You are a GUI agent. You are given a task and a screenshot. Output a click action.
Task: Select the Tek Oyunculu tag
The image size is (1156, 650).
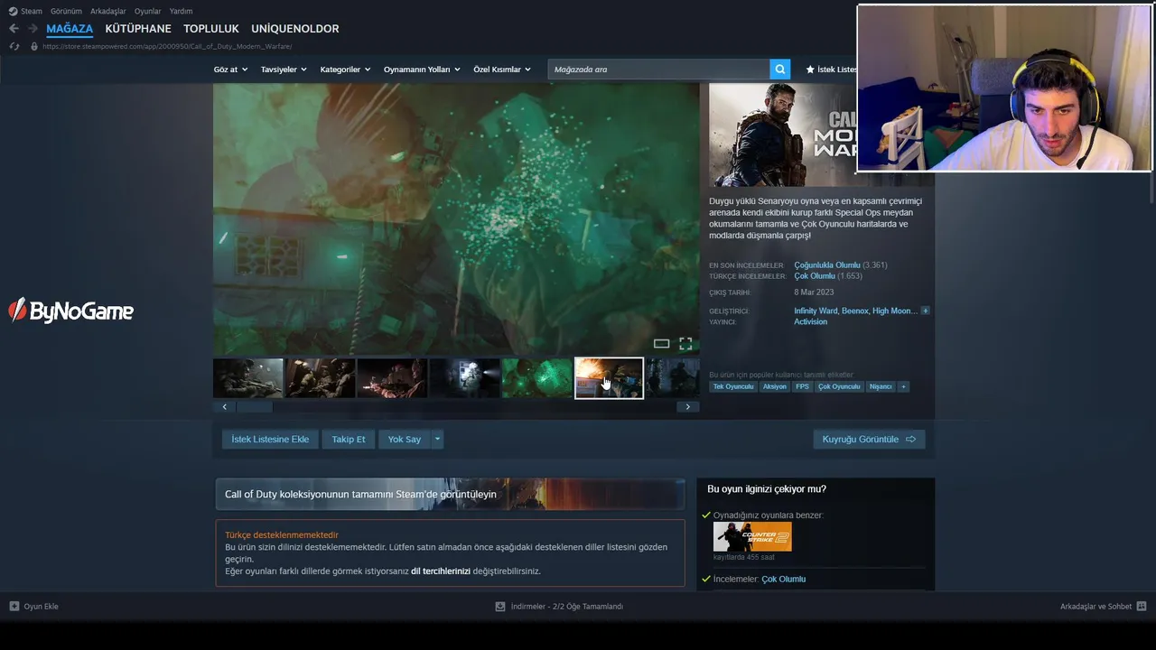733,386
